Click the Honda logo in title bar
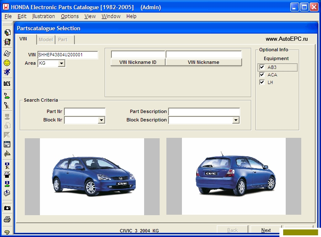Screen dimensions: 321x237 (x=6, y=7)
